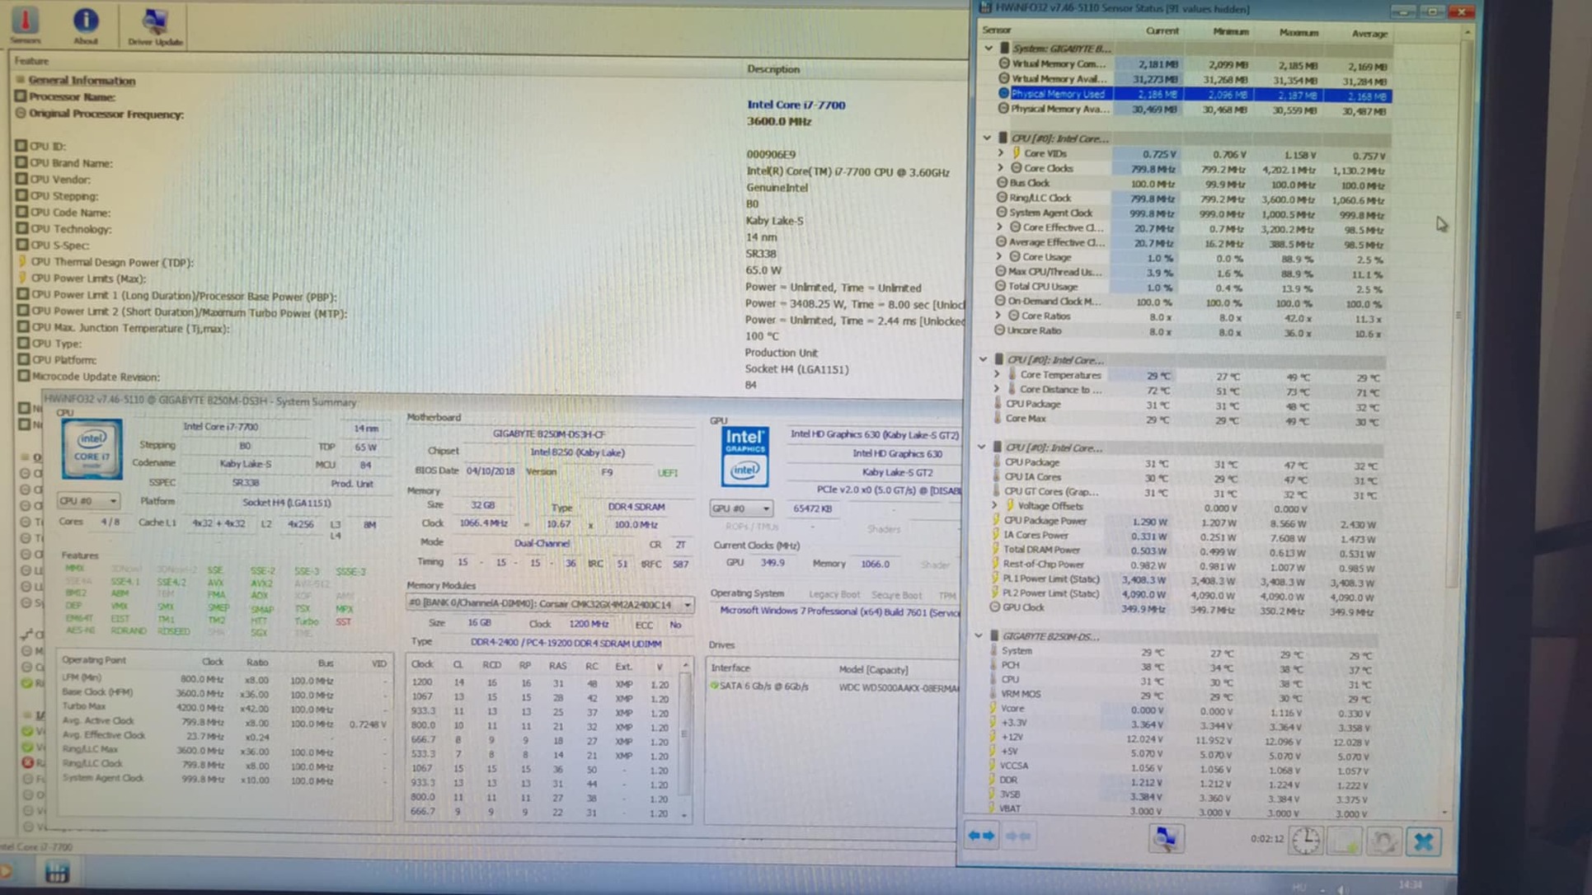Image resolution: width=1592 pixels, height=895 pixels.
Task: Click the expand-columns blue arrows button
Action: (x=980, y=836)
